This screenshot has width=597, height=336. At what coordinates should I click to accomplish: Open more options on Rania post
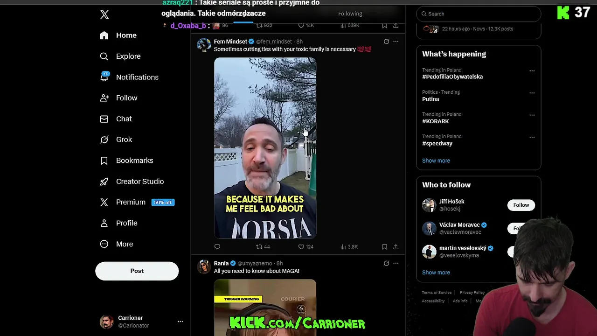tap(396, 263)
